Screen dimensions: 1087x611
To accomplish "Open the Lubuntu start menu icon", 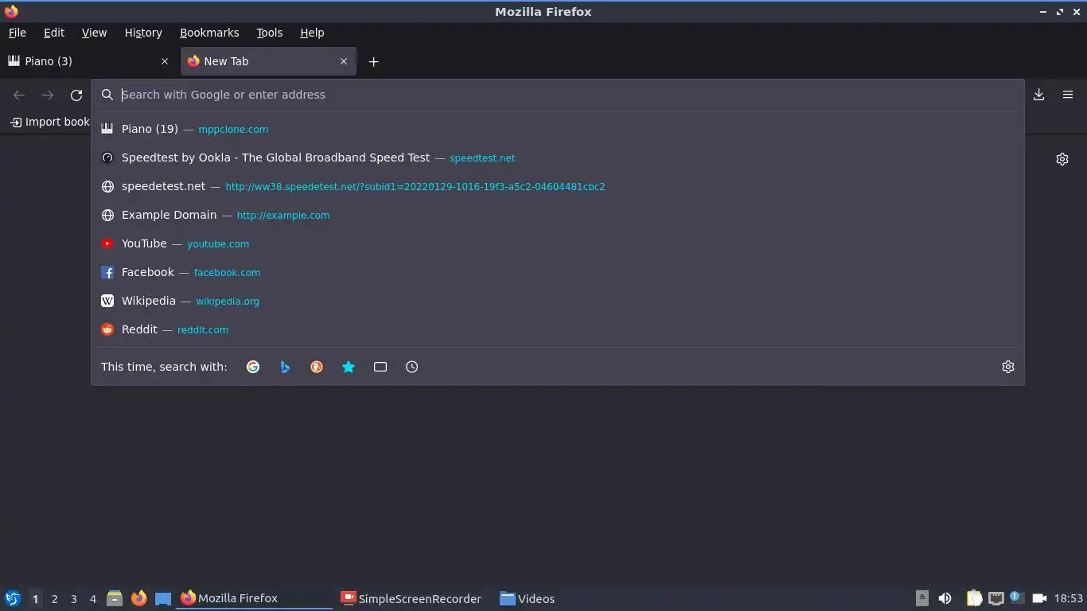I will 12,598.
